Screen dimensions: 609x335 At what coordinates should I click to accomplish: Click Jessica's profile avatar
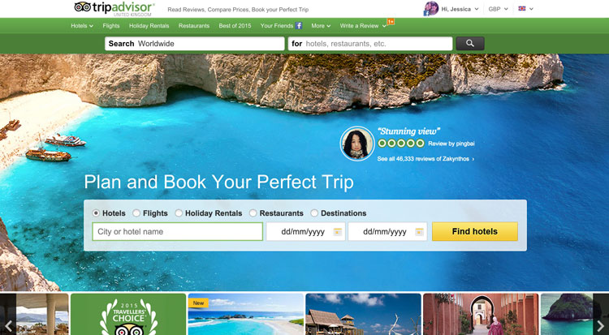pyautogui.click(x=430, y=9)
